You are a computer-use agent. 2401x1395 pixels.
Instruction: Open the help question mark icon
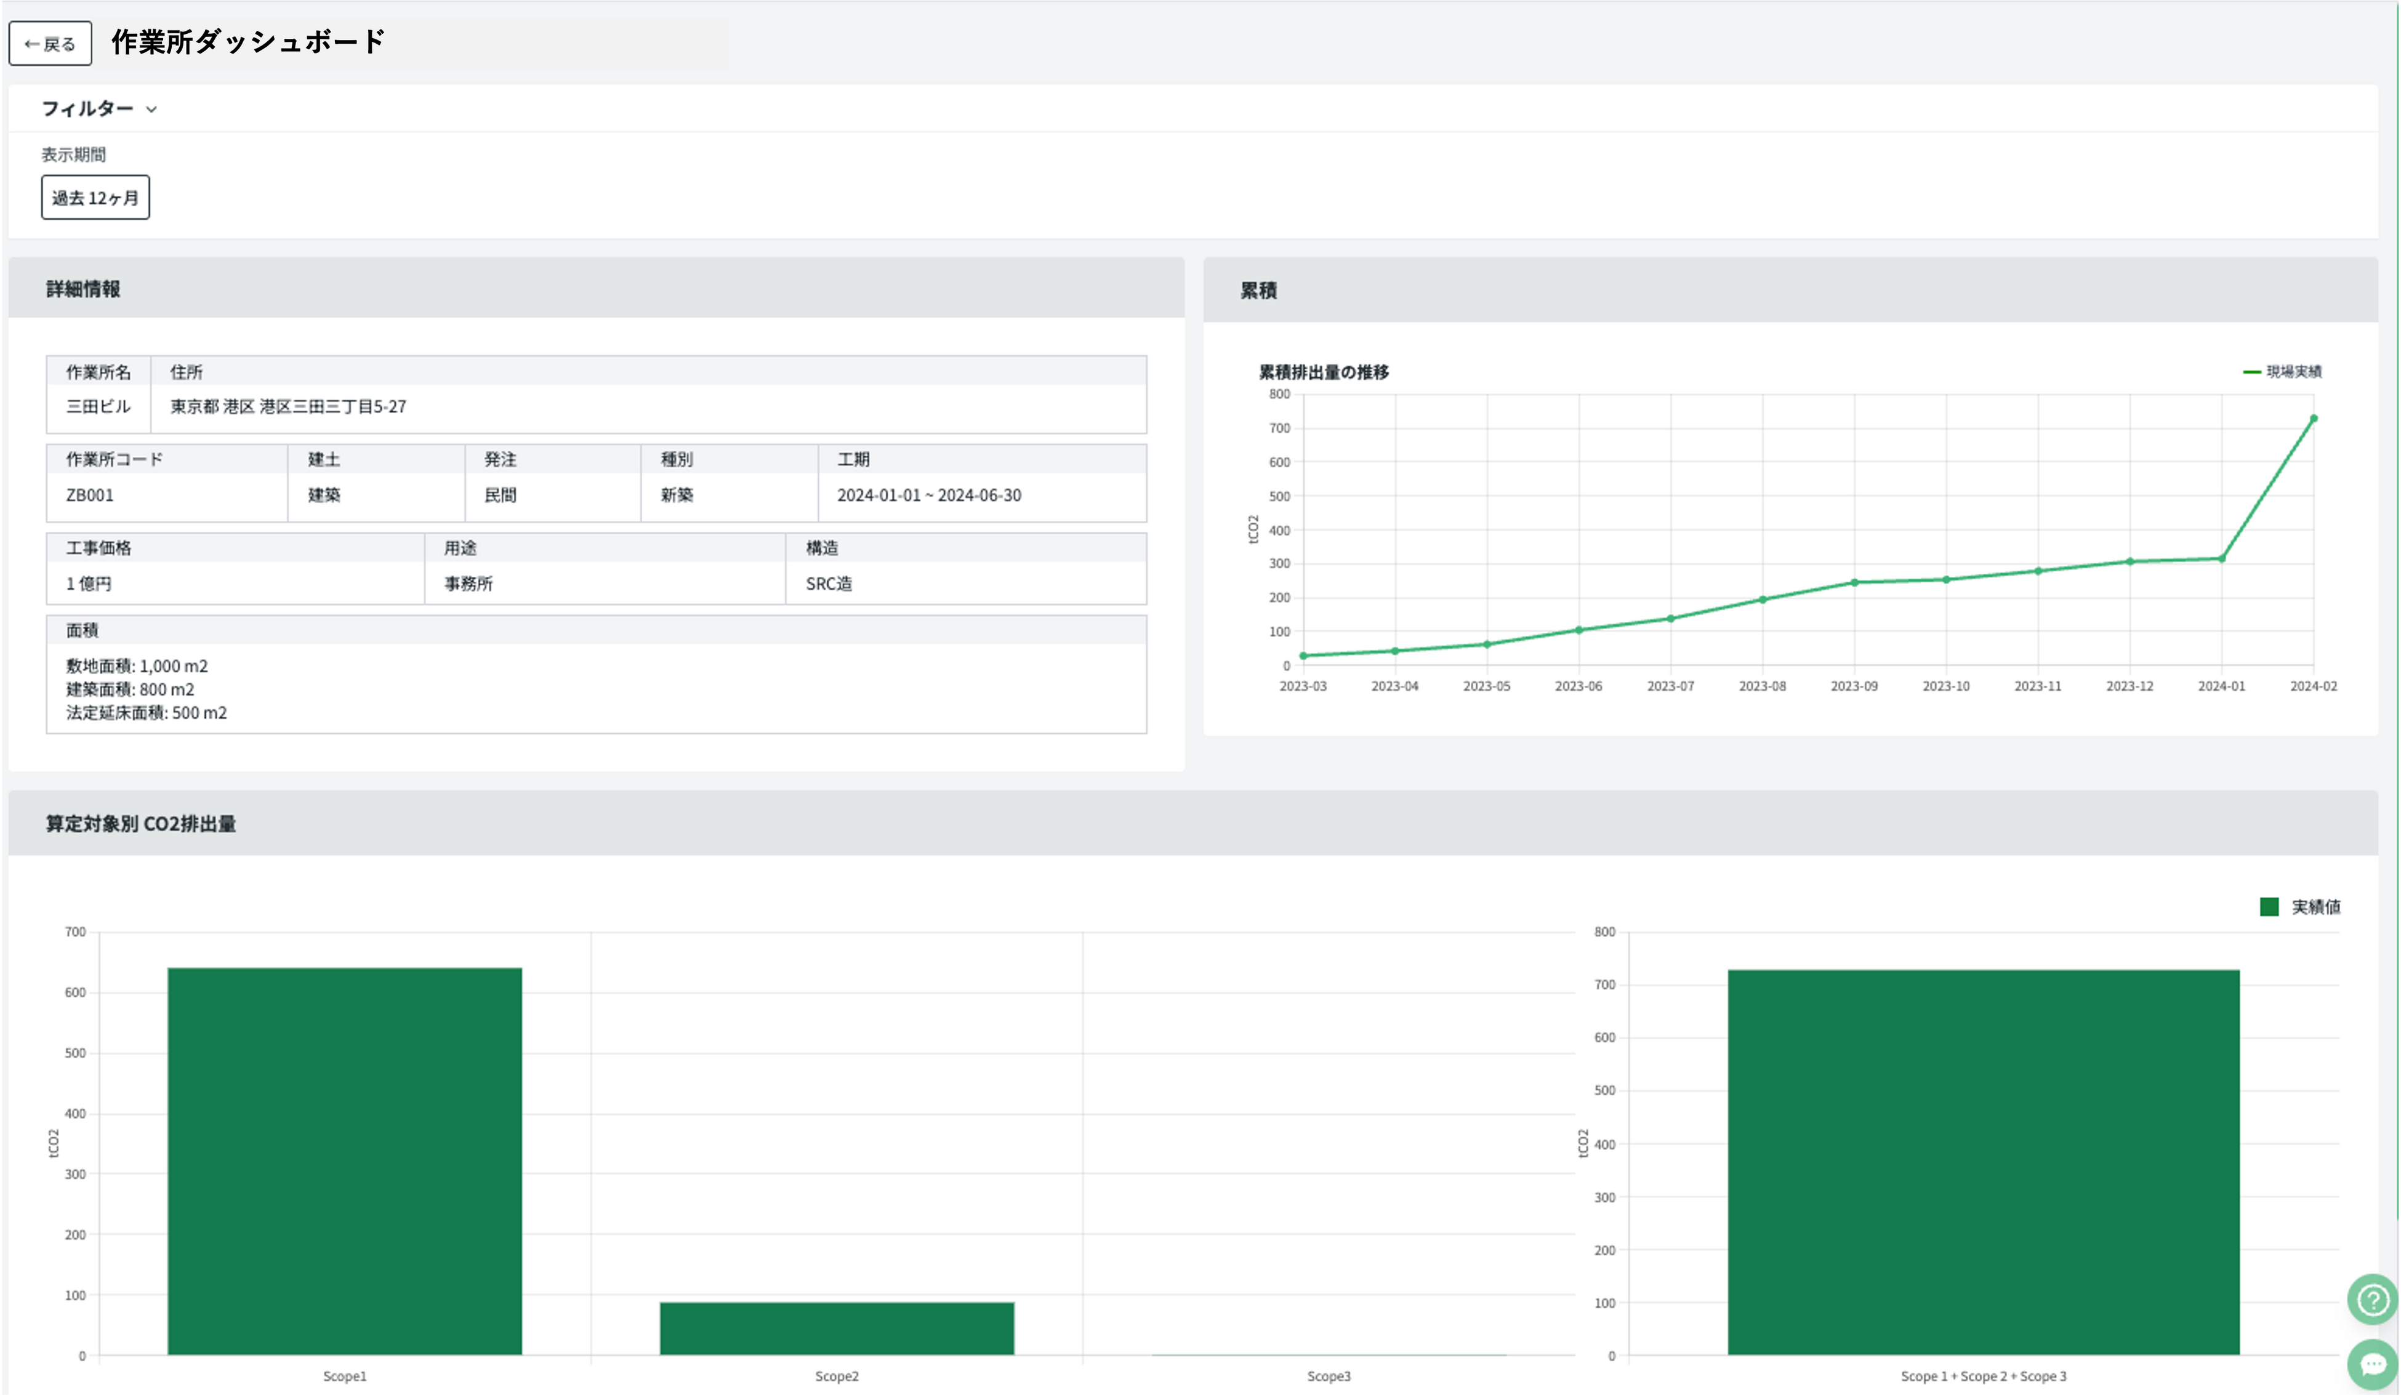click(2371, 1300)
